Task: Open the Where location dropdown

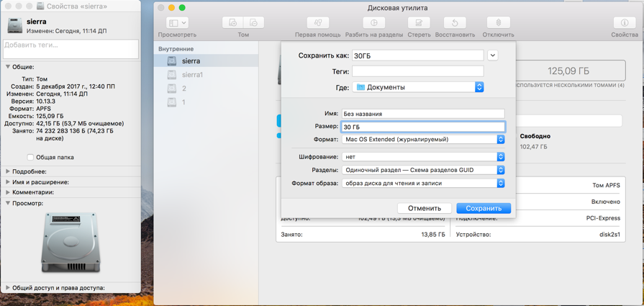Action: click(418, 87)
